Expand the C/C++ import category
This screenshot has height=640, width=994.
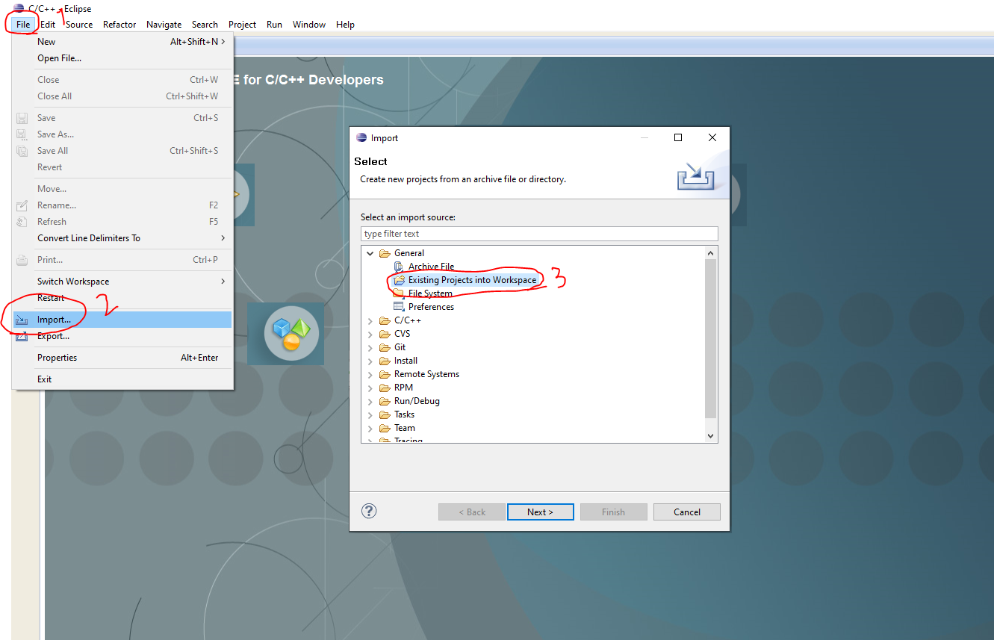pyautogui.click(x=370, y=320)
